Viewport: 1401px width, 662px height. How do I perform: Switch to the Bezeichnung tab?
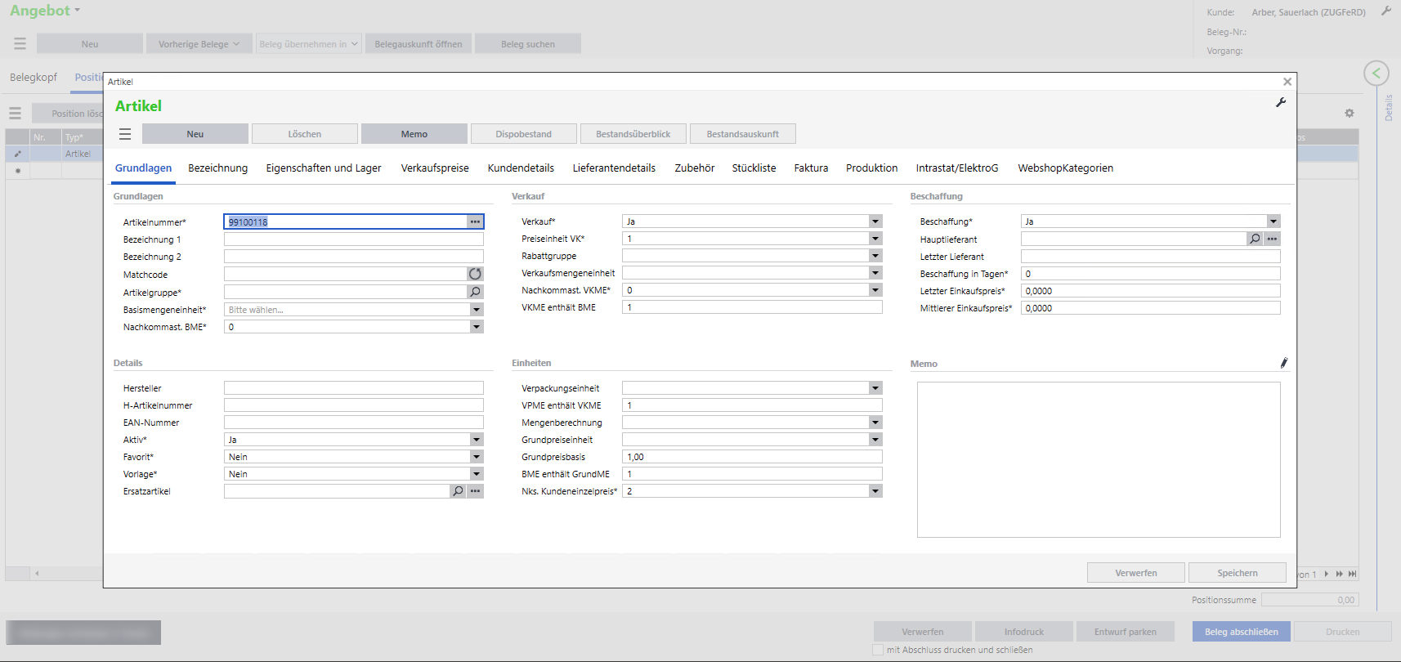pos(217,168)
